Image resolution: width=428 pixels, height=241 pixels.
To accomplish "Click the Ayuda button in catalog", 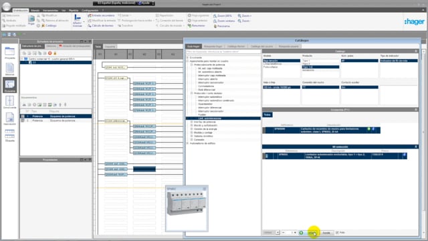I will (326, 233).
